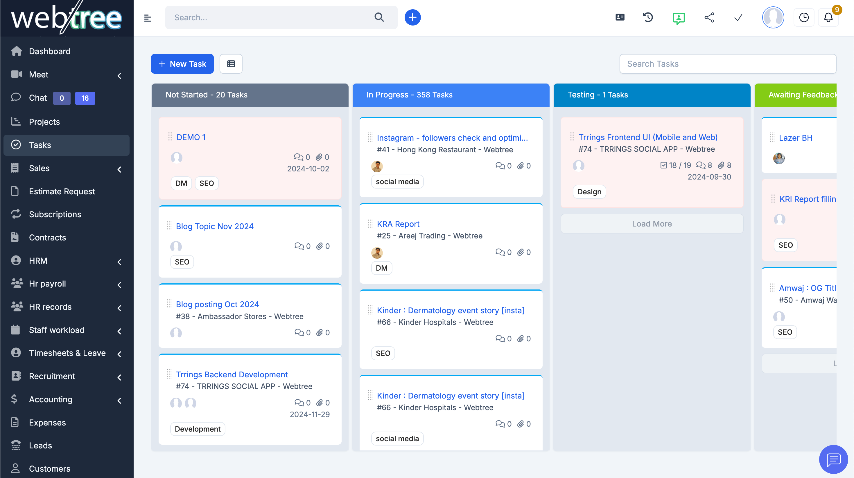Toggle the board list view icon
This screenshot has width=854, height=478.
(231, 64)
